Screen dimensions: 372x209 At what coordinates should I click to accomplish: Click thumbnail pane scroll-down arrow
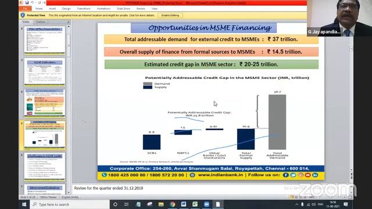69,192
